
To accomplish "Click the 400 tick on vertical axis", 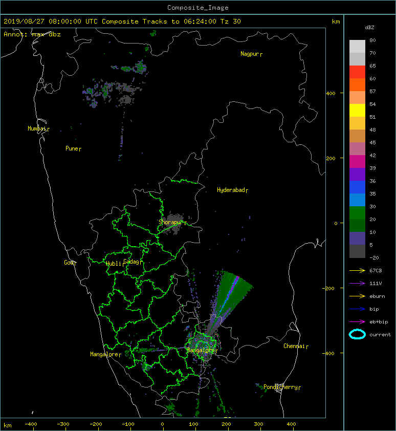I will click(331, 94).
